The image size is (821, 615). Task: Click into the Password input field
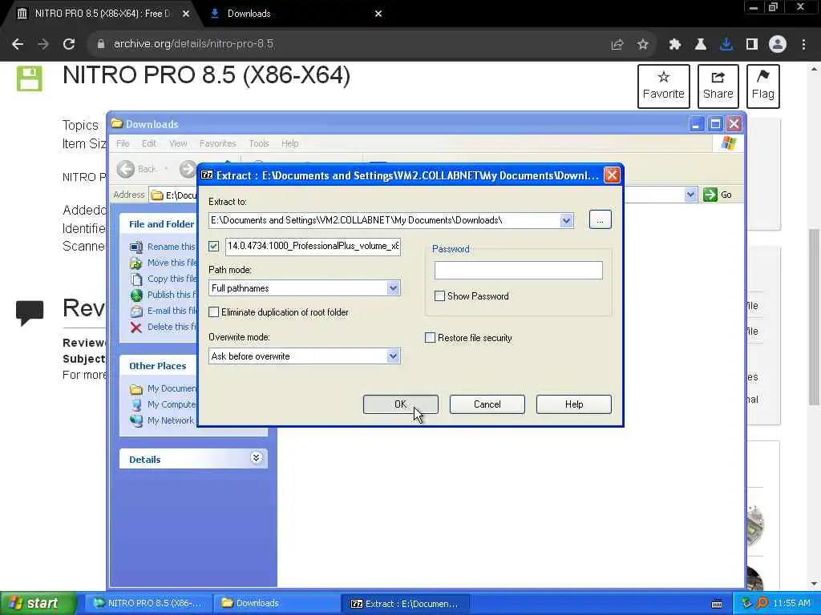point(519,271)
